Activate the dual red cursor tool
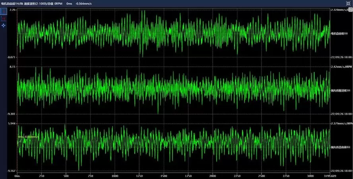Screen dimensions: 353x179 (4, 18)
